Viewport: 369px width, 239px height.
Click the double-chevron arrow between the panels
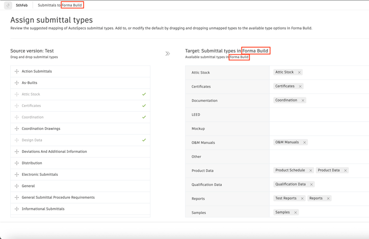point(168,54)
